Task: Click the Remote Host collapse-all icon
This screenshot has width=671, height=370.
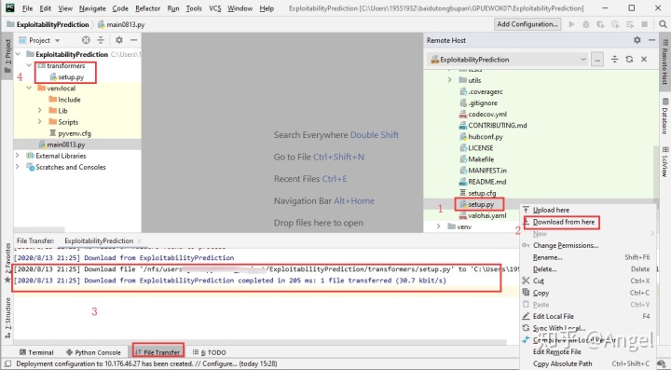Action: point(614,60)
